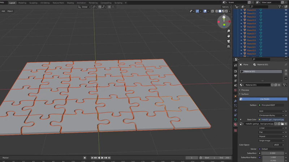Open the Object menu in viewport header
The width and height of the screenshot is (289, 162).
10,11
